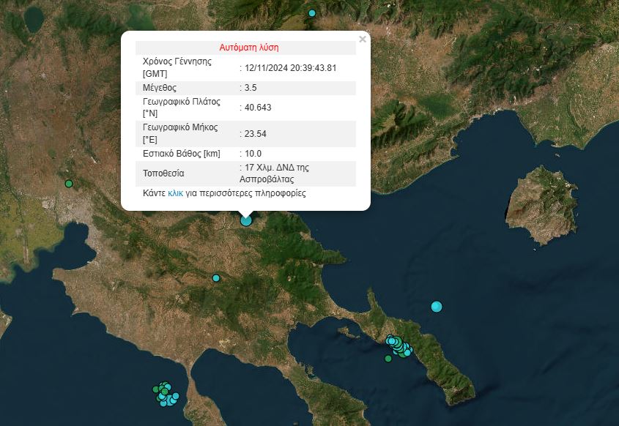Open the 'κλικ' link for more information
The image size is (619, 426).
click(175, 194)
